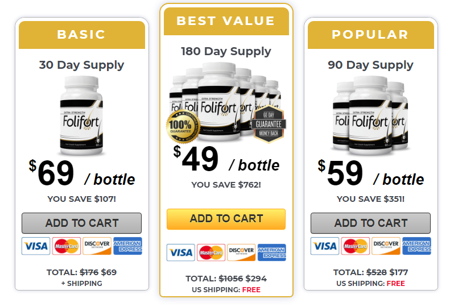Screen dimensions: 450x307
Task: Add the 180 day supply to cart
Action: pos(226,219)
